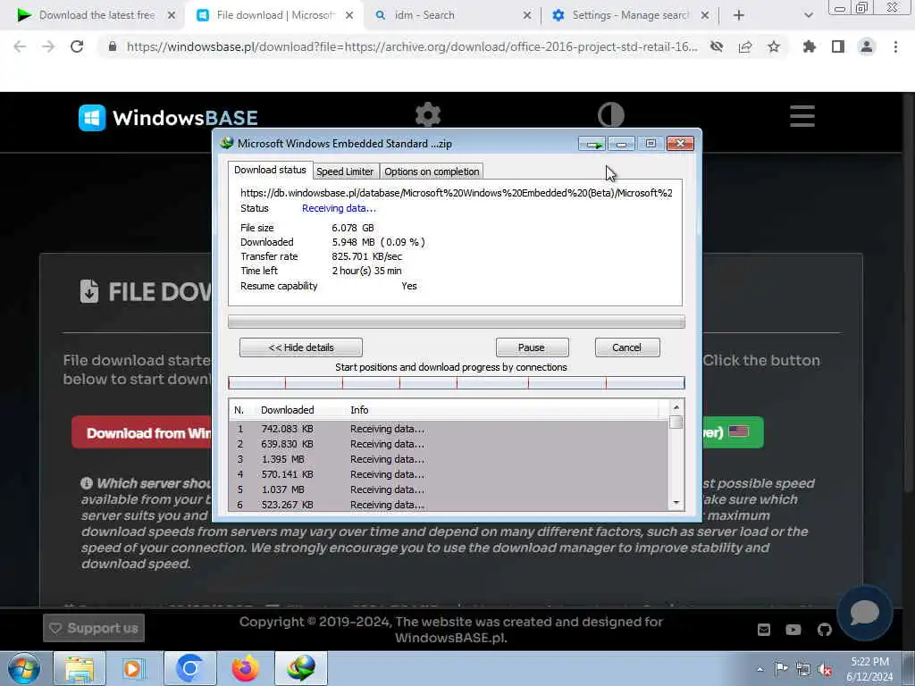
Task: Select connection row 5 with 1.037 MB
Action: point(449,489)
